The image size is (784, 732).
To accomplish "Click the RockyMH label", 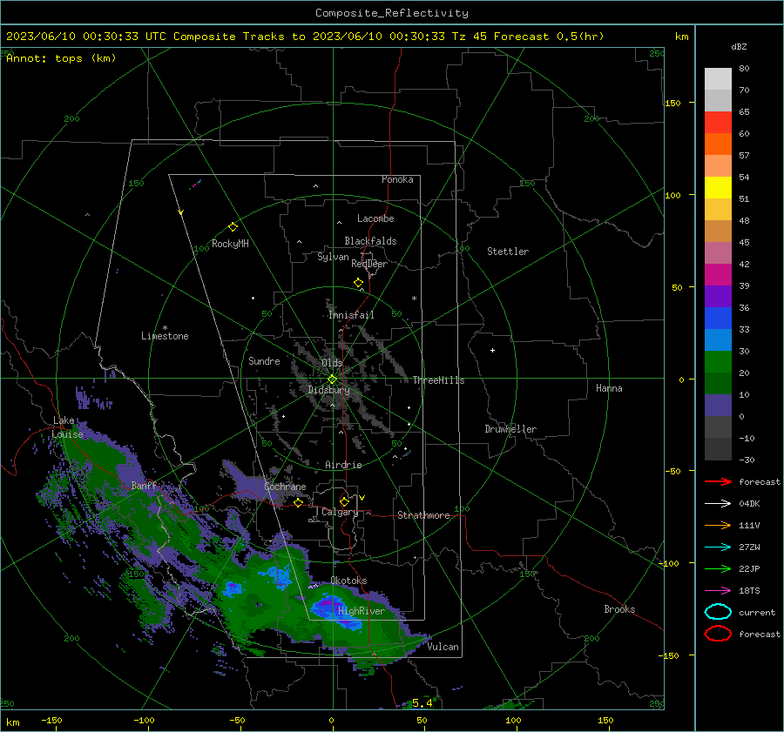I will point(230,244).
